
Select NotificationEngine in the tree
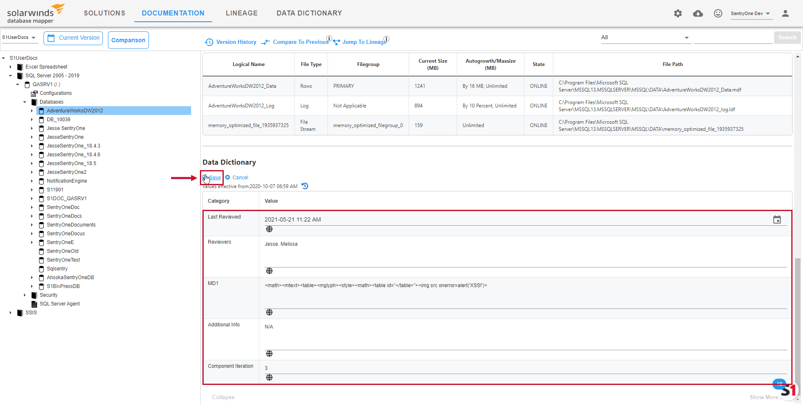(x=67, y=181)
